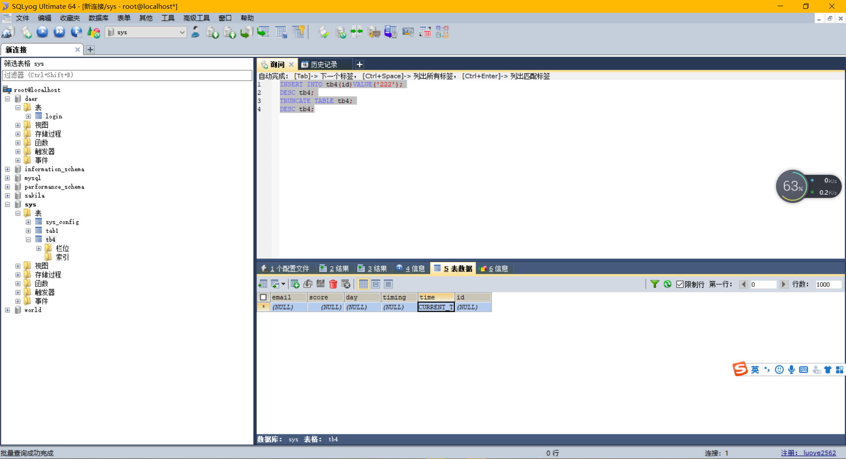The height and width of the screenshot is (459, 846).
Task: Check the select-all rows checkbox in grid header
Action: (x=263, y=297)
